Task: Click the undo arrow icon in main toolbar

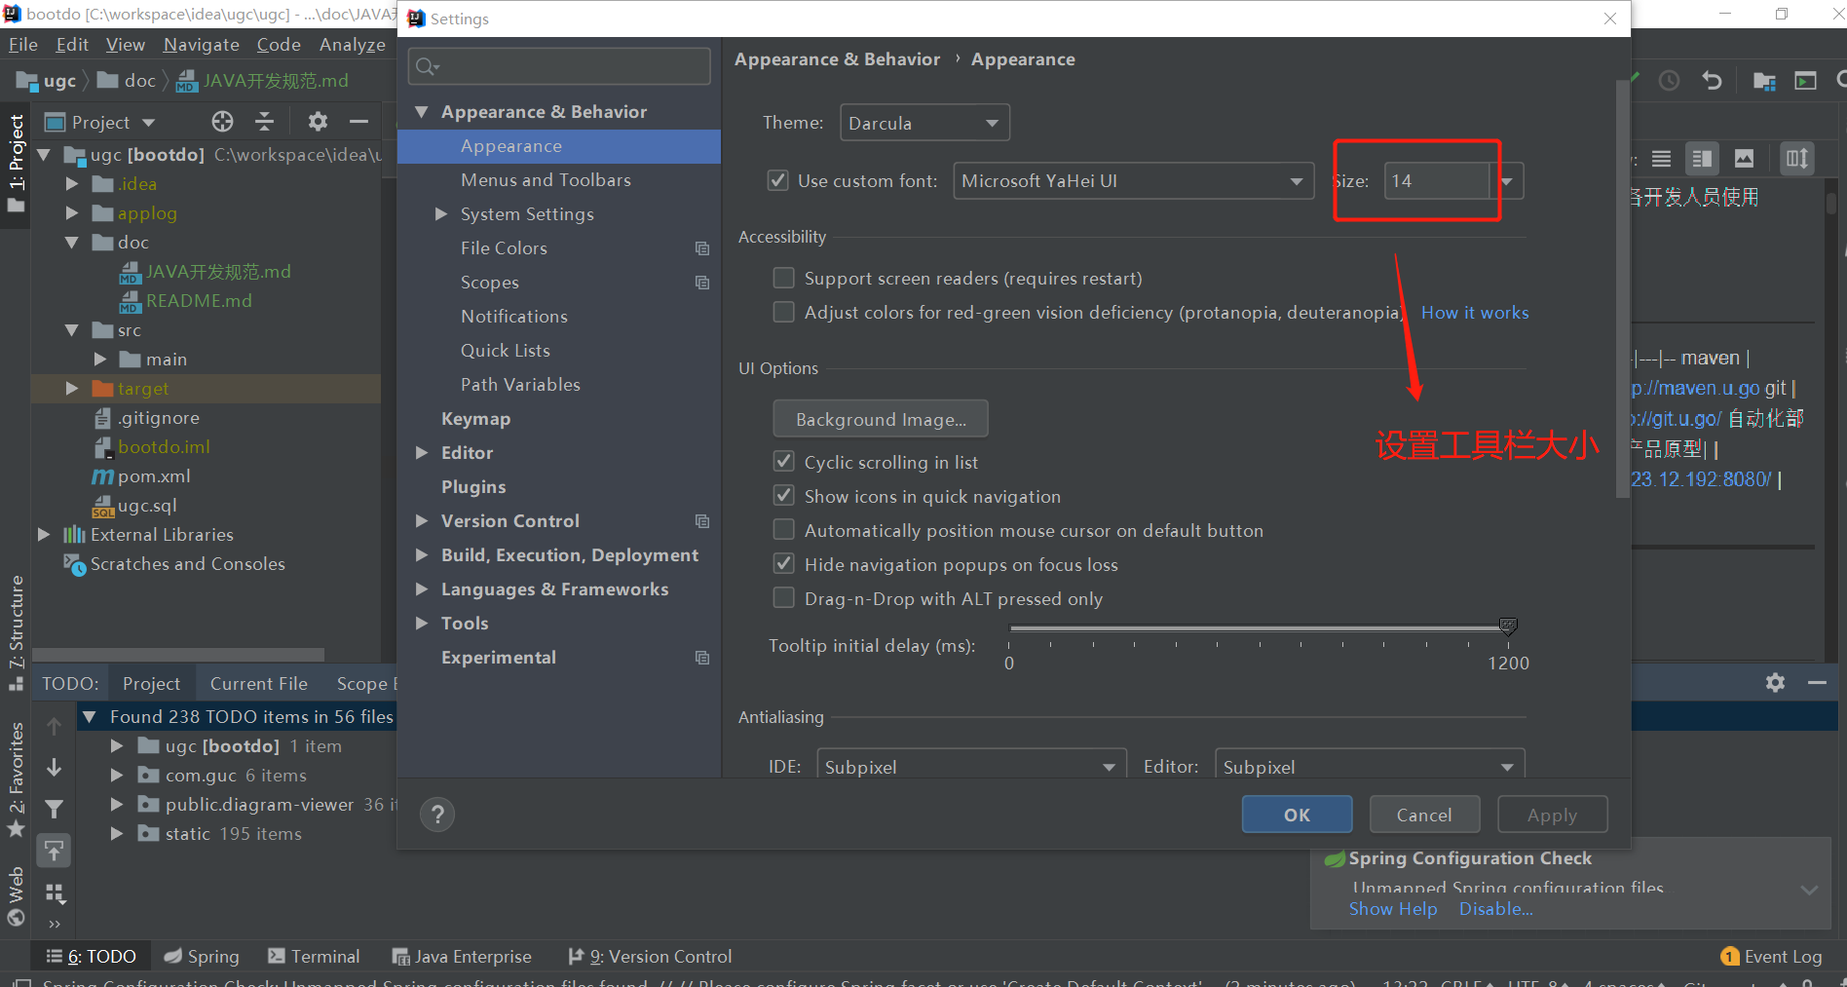Action: pyautogui.click(x=1712, y=81)
